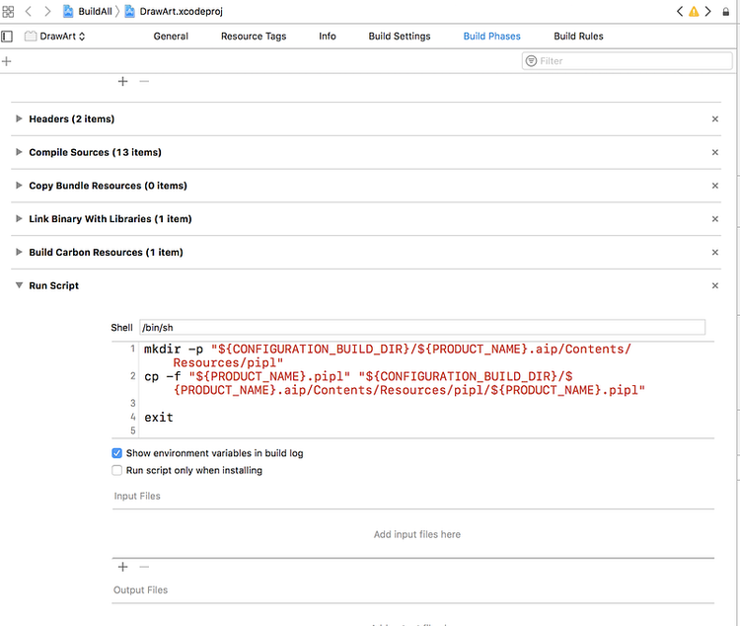
Task: Enable Run script only when installing
Action: (x=117, y=471)
